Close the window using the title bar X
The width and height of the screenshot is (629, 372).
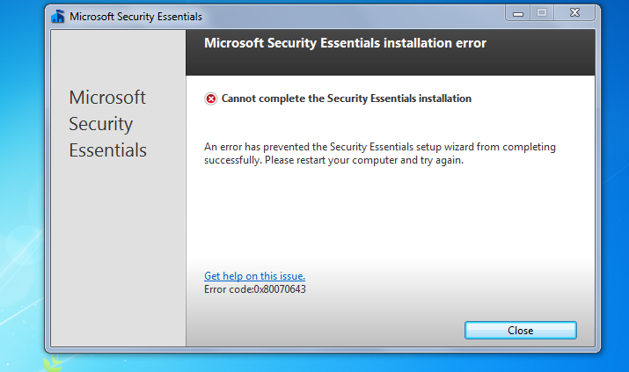point(574,13)
